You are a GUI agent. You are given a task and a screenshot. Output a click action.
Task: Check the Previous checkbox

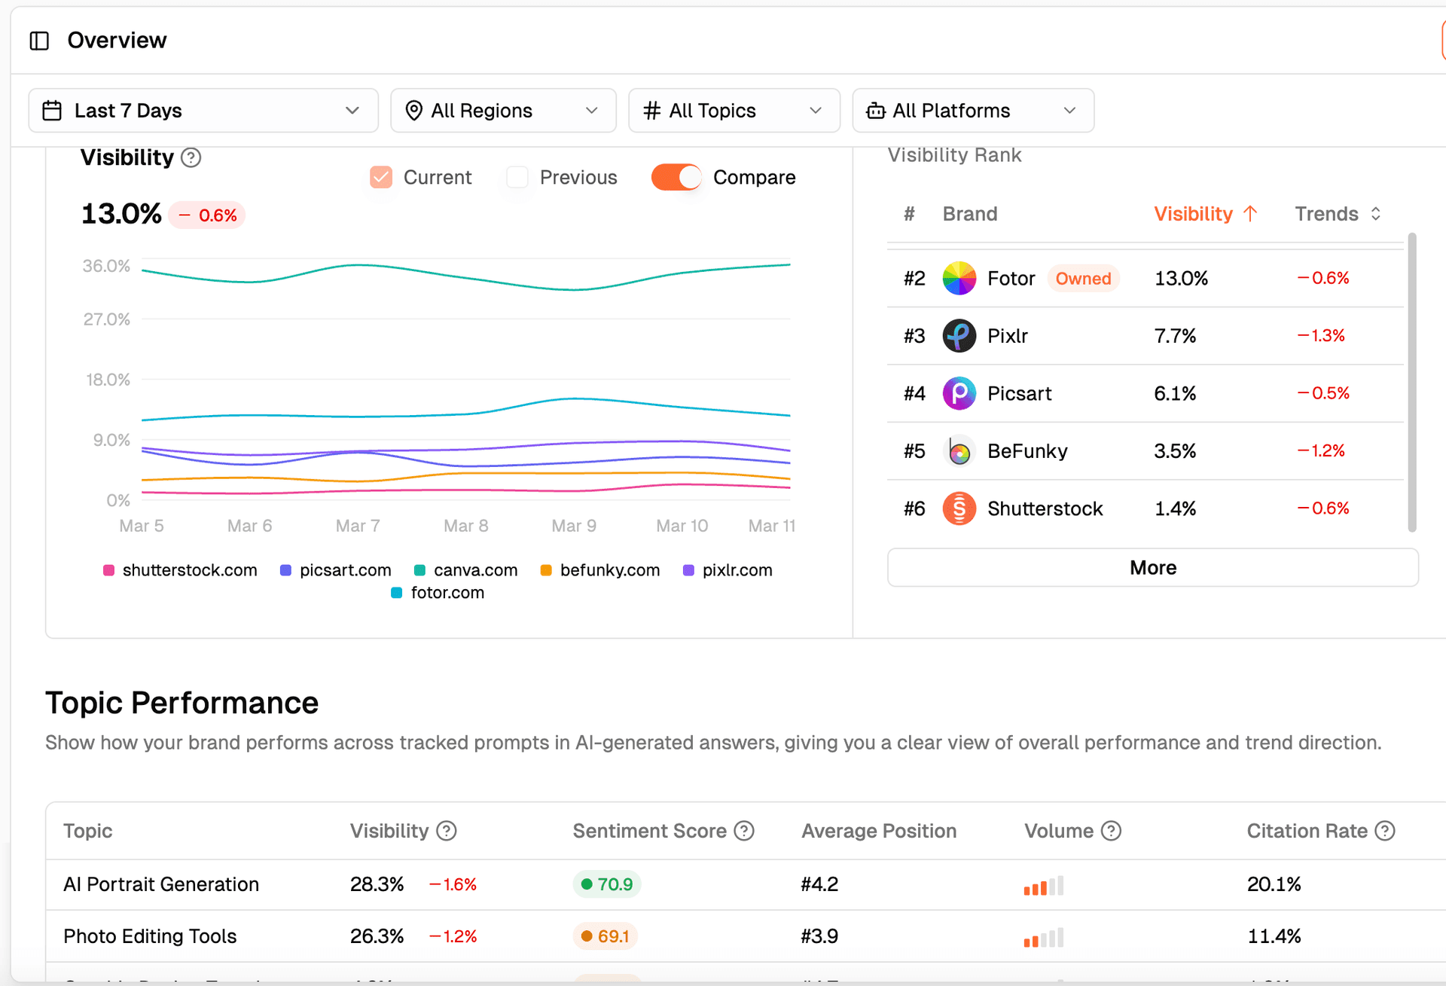pyautogui.click(x=517, y=178)
